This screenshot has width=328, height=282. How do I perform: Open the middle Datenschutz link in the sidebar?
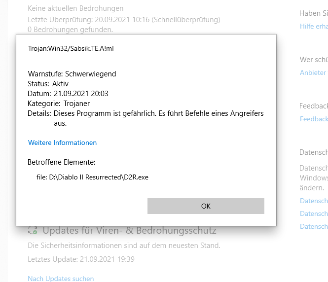click(x=314, y=213)
